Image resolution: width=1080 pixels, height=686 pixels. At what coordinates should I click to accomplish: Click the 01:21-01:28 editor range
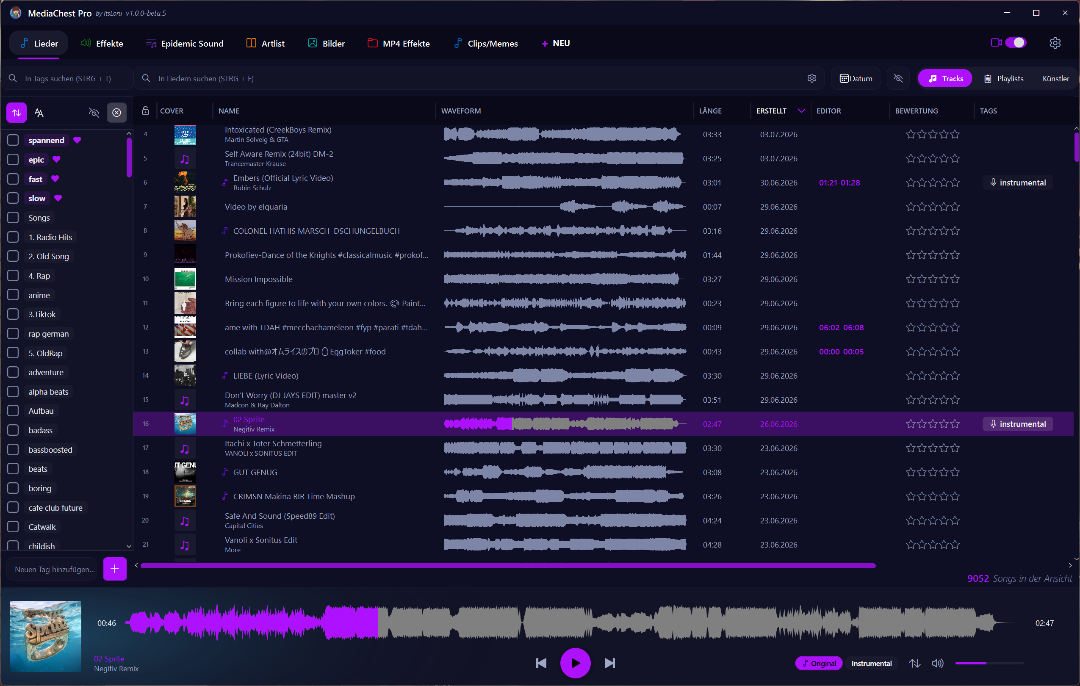tap(839, 183)
